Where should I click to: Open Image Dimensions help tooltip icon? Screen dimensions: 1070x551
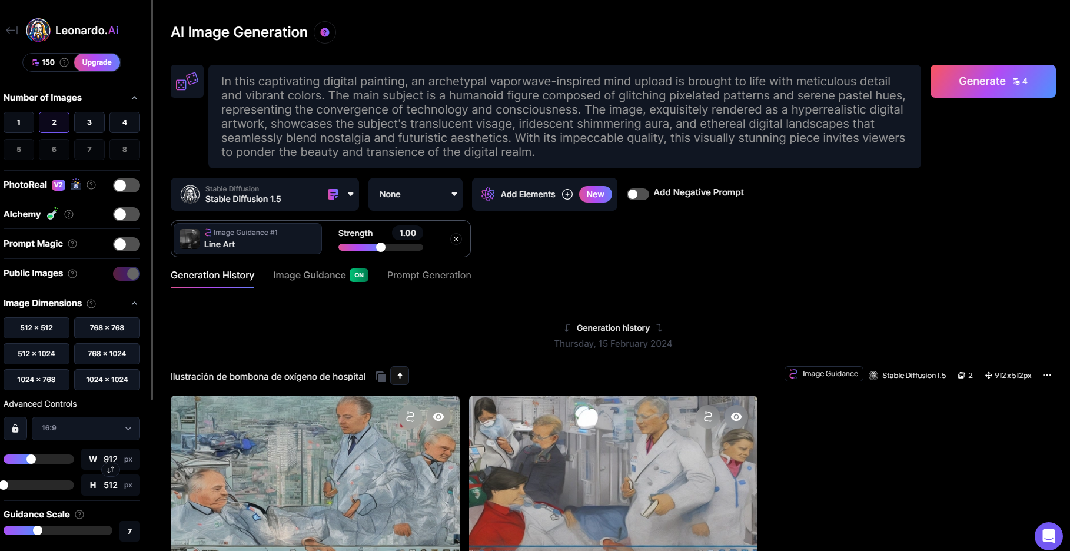click(x=91, y=304)
